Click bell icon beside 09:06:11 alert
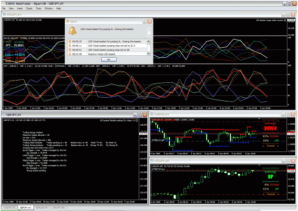This screenshot has height=211, width=298. pos(70,46)
